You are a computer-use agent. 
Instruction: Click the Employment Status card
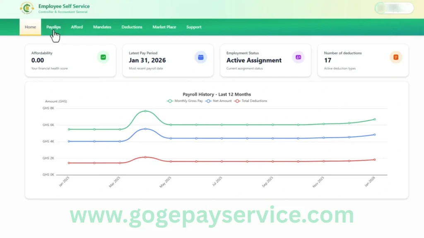[265, 60]
